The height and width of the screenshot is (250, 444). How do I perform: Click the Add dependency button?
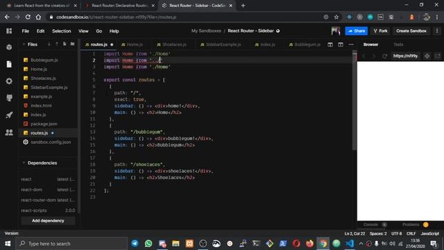(48, 221)
